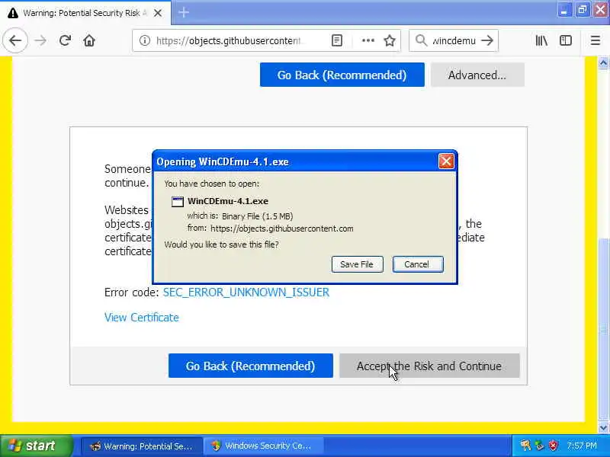Click WinCDEmu-4.1.exe file icon in dialog
The width and height of the screenshot is (610, 457).
[178, 201]
